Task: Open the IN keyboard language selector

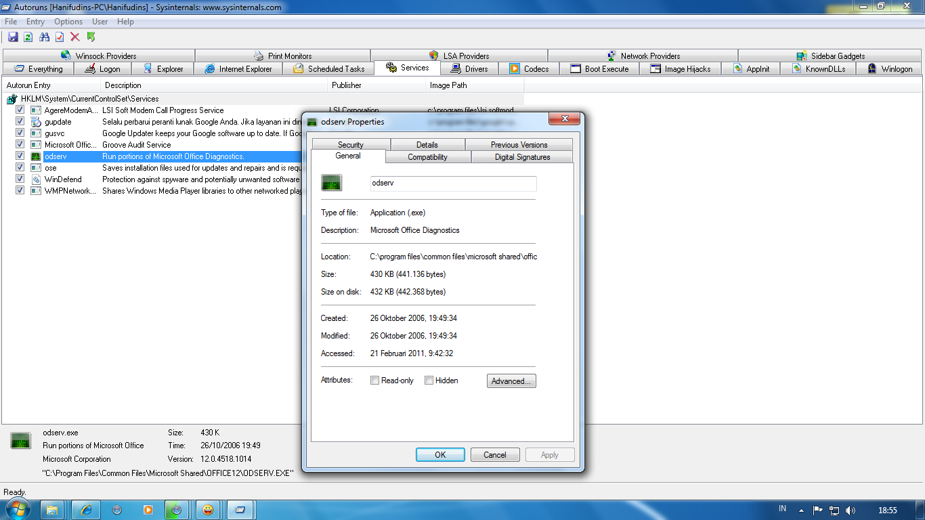Action: tap(781, 508)
